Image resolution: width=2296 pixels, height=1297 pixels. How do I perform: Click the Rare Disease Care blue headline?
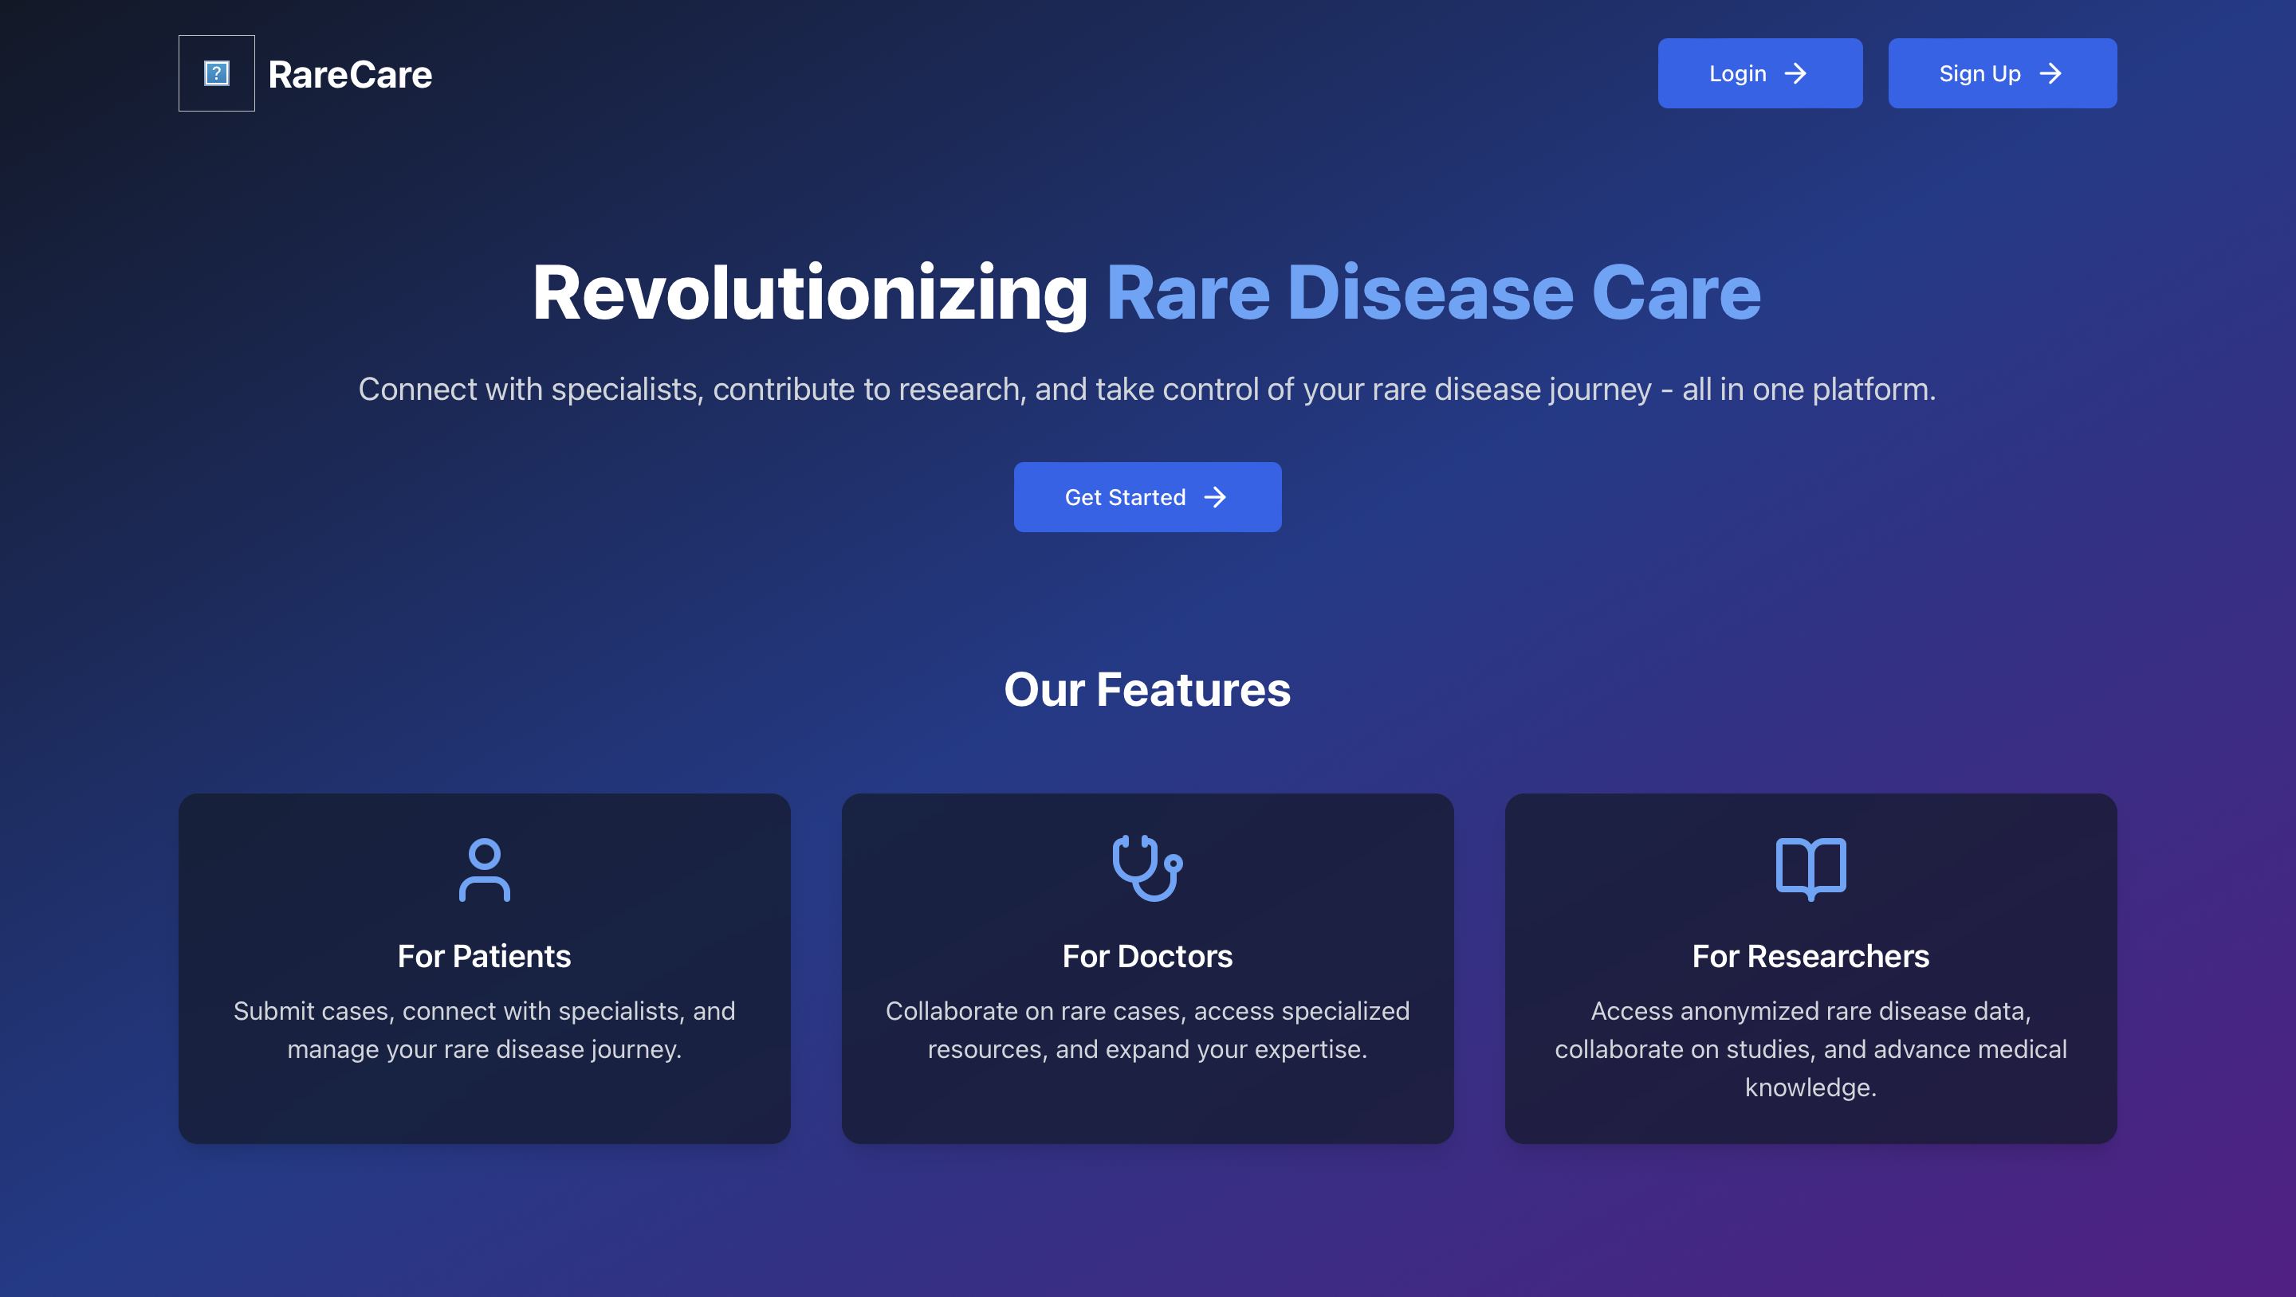[1433, 293]
